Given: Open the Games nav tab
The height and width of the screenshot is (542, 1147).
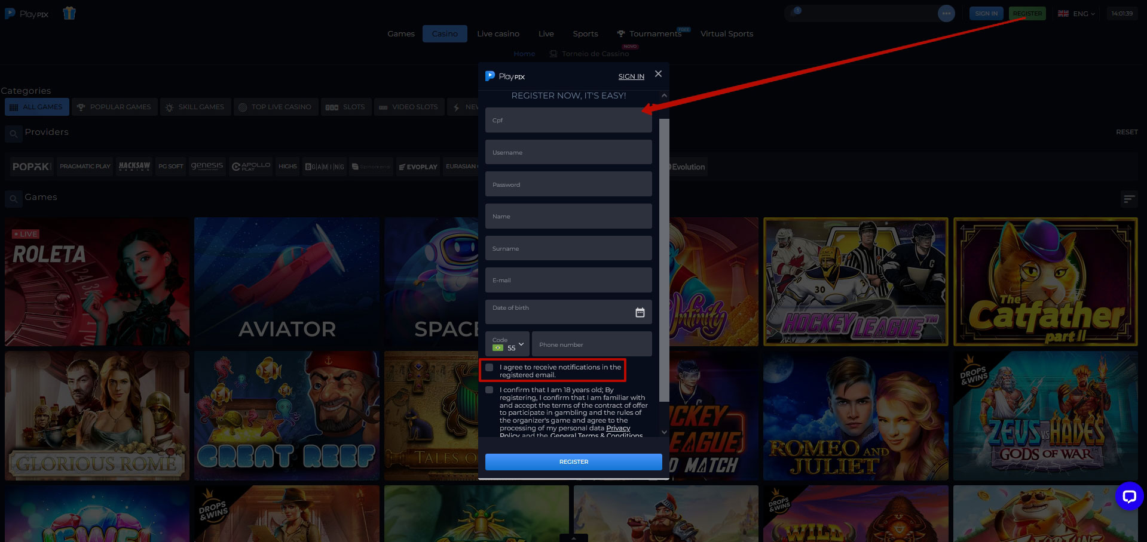Looking at the screenshot, I should (x=401, y=33).
